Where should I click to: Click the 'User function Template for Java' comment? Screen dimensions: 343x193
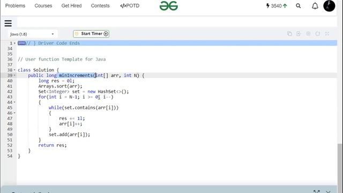pyautogui.click(x=62, y=60)
